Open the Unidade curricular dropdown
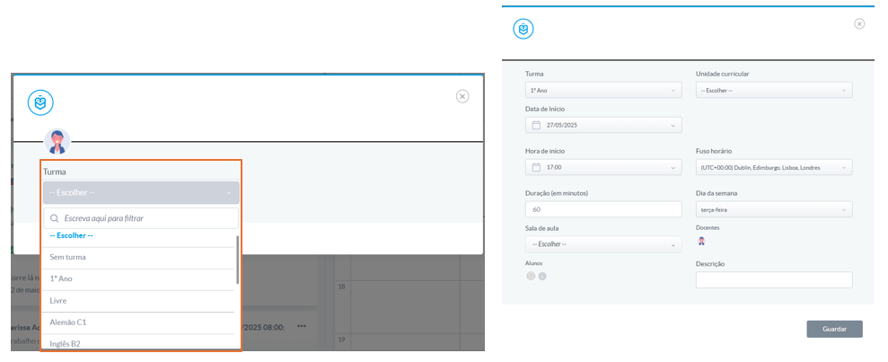Image resolution: width=888 pixels, height=362 pixels. 774,90
